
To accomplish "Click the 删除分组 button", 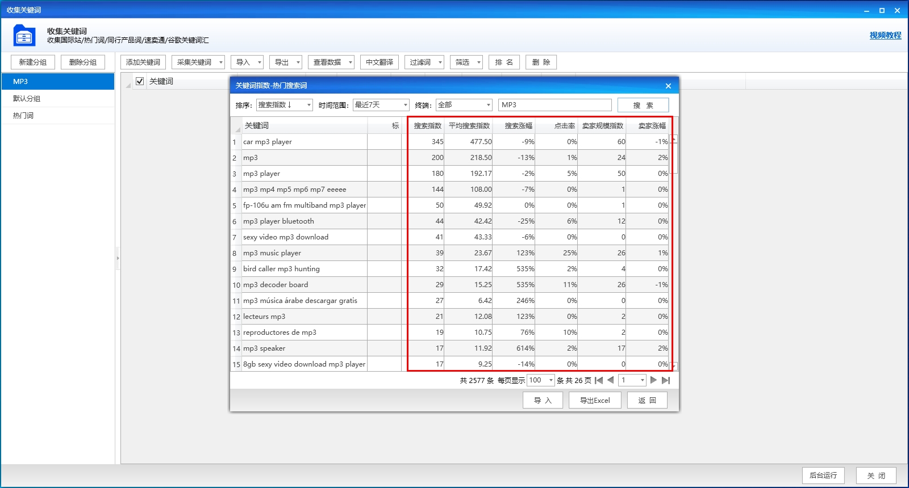I will tap(83, 62).
